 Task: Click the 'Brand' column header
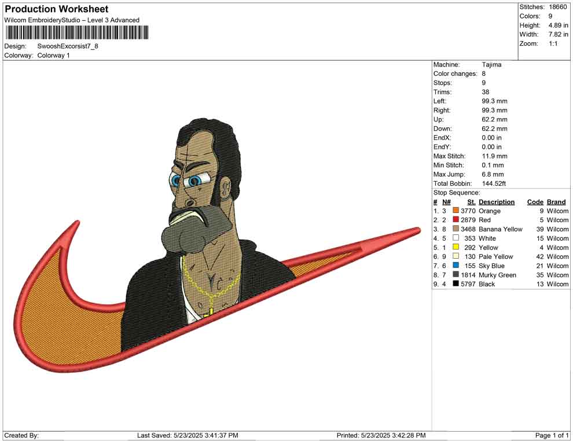pyautogui.click(x=556, y=202)
